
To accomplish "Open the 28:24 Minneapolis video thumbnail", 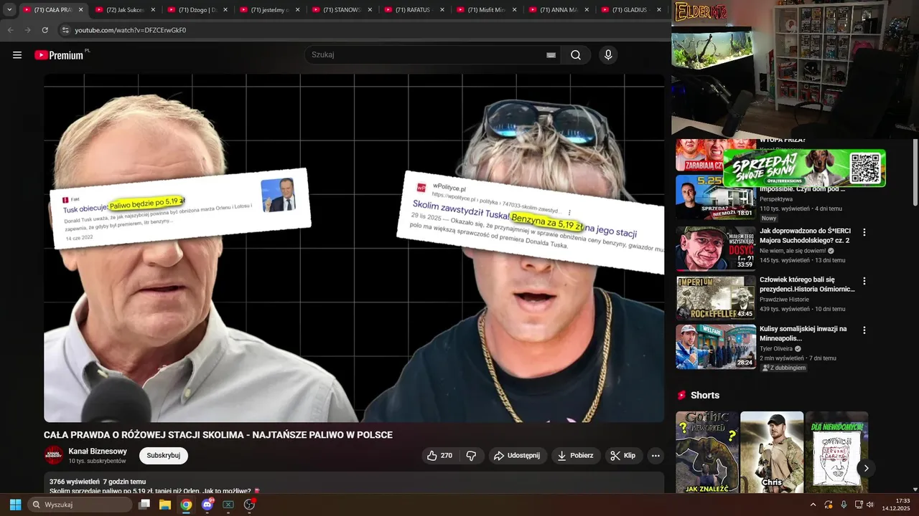I will tap(716, 347).
